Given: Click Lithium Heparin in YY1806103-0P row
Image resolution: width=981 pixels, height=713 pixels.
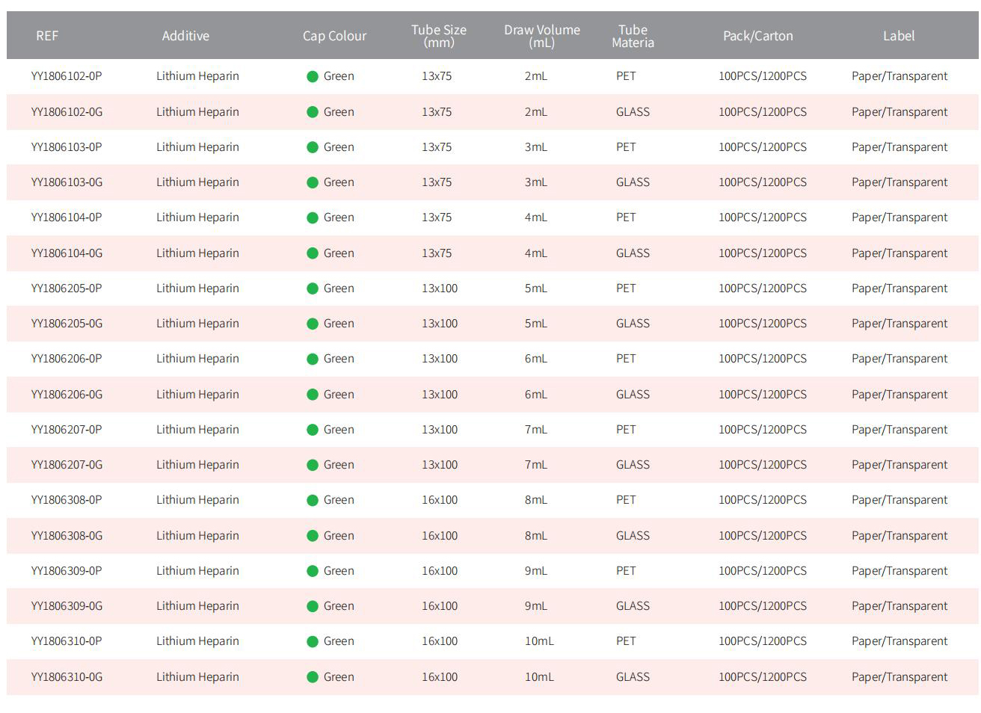Looking at the screenshot, I should click(x=197, y=147).
